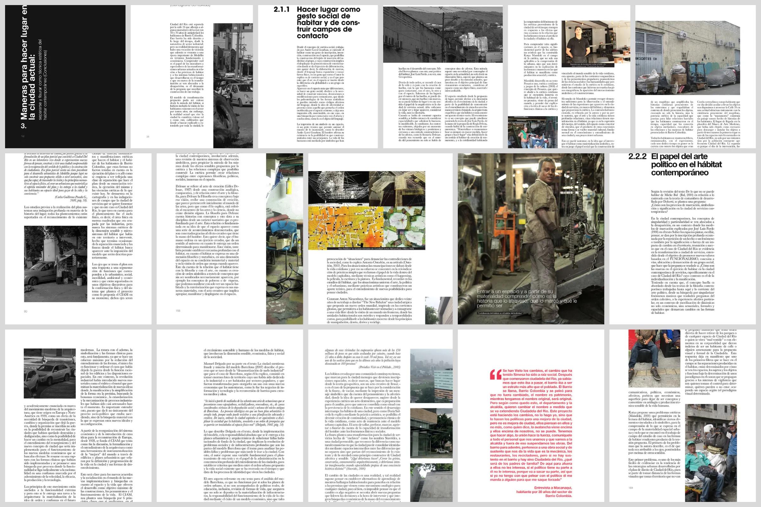Click the overlay quote 'Entrar a un espacio'
The image size is (761, 507).
pos(527,298)
